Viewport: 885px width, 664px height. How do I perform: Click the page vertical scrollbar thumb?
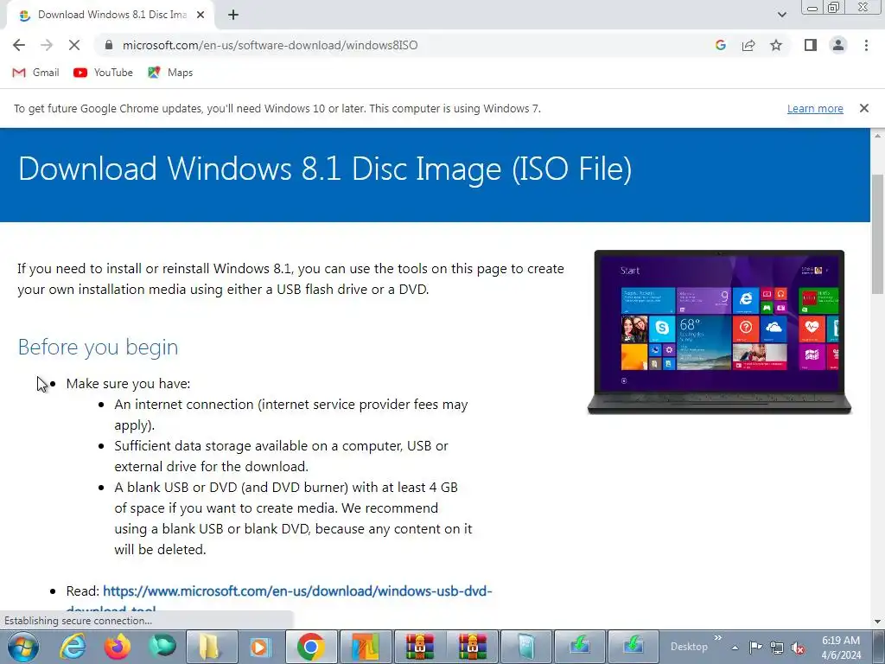(878, 234)
